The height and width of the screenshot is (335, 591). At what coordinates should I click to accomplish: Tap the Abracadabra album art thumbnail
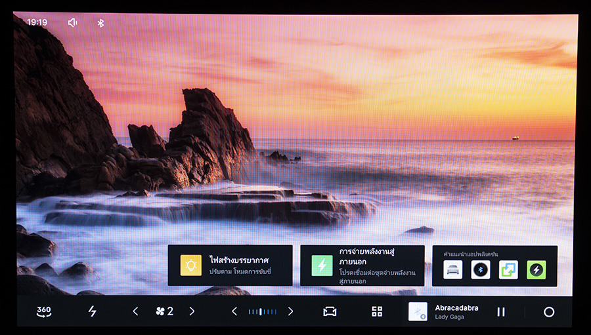[418, 311]
